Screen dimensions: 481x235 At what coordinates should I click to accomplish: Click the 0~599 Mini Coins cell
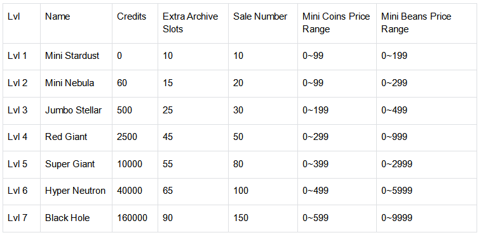(315, 218)
